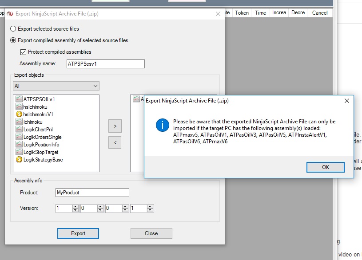Click the Time column header in background window
Viewport: 362px width, 260px height.
260,13
